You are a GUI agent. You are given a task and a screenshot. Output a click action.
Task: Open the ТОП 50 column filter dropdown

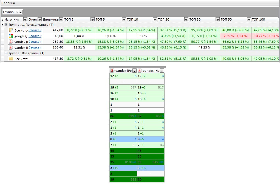point(249,19)
